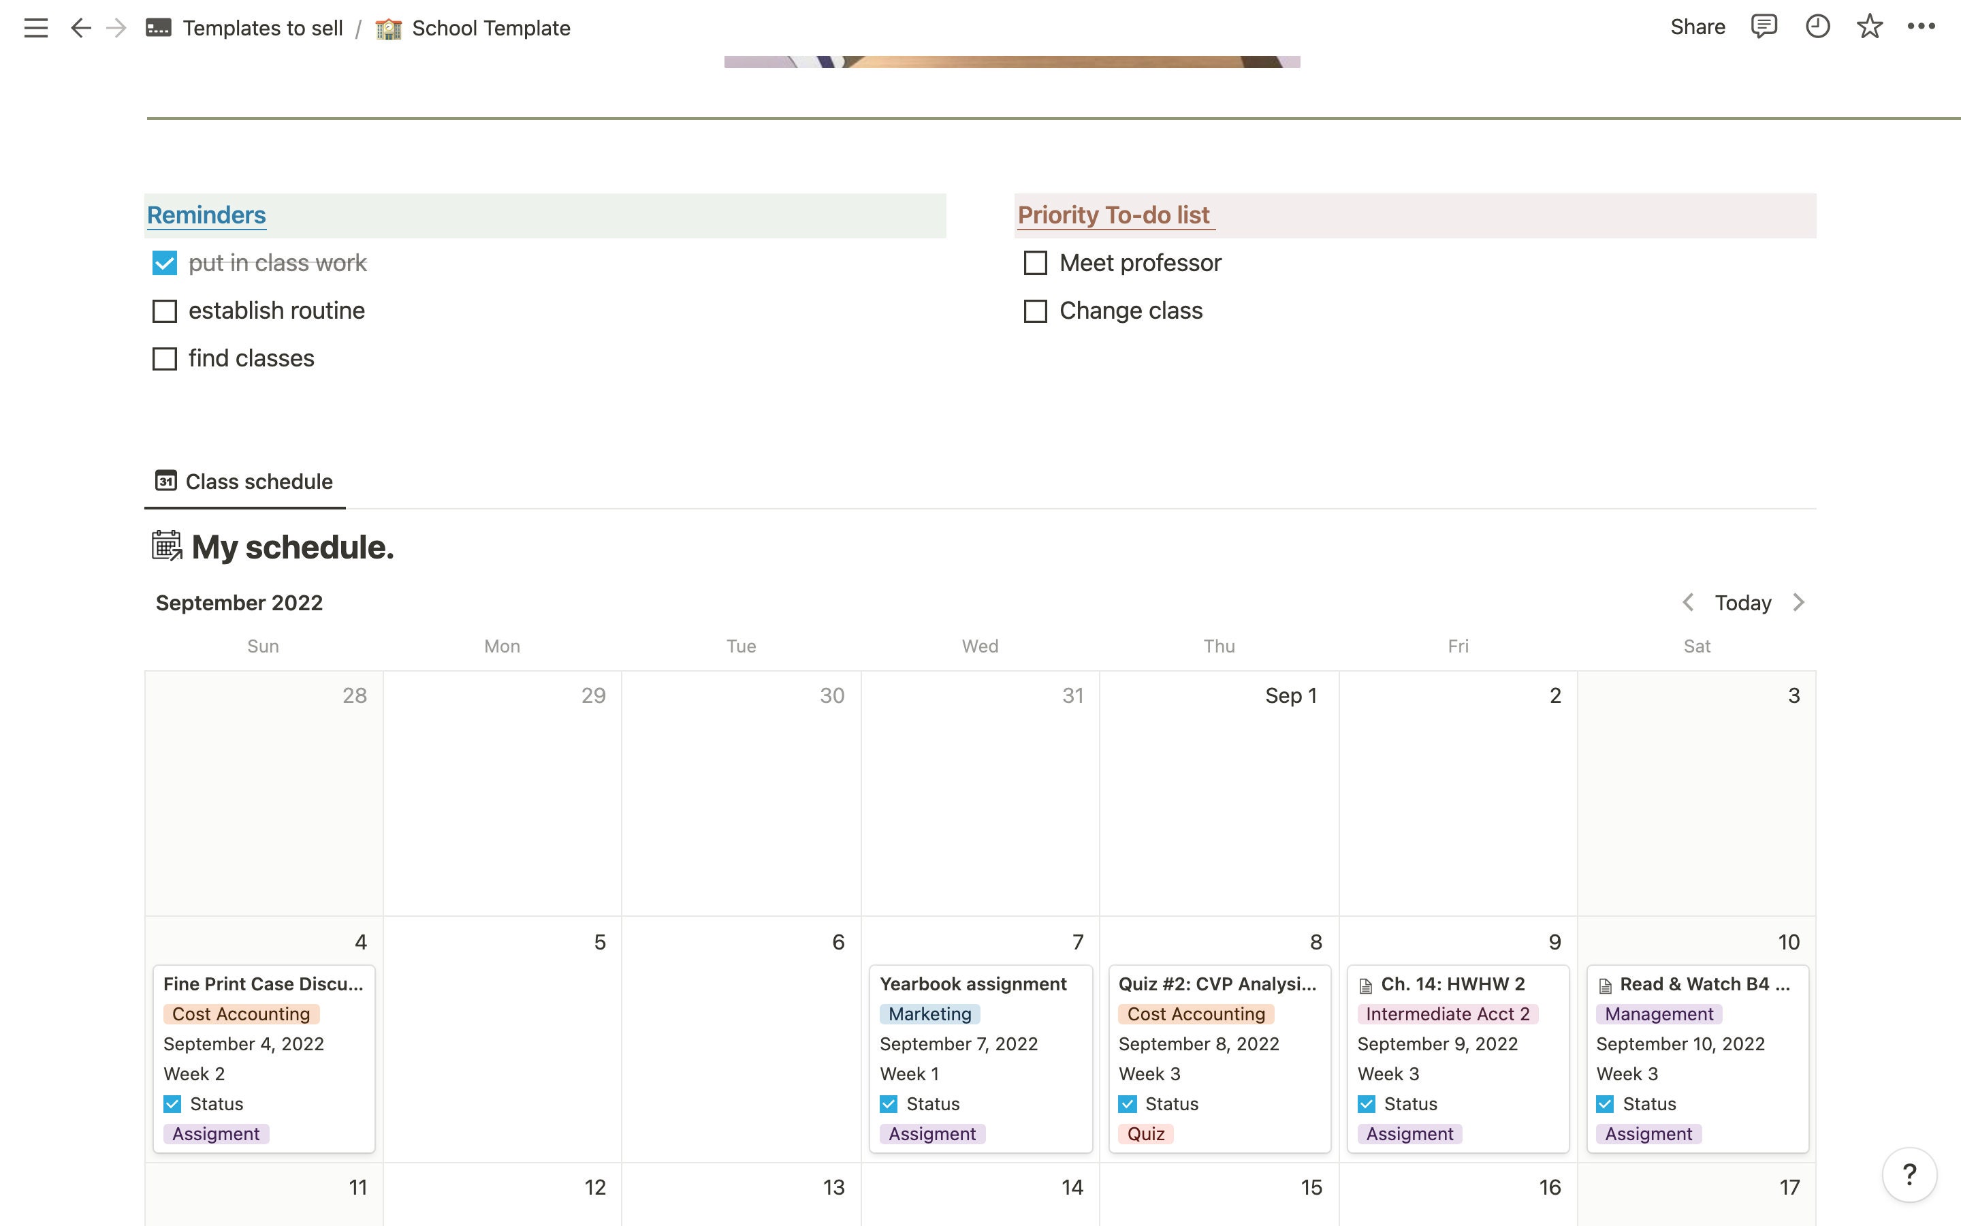Viewport: 1961px width, 1226px height.
Task: Go to previous month with left chevron
Action: (x=1688, y=603)
